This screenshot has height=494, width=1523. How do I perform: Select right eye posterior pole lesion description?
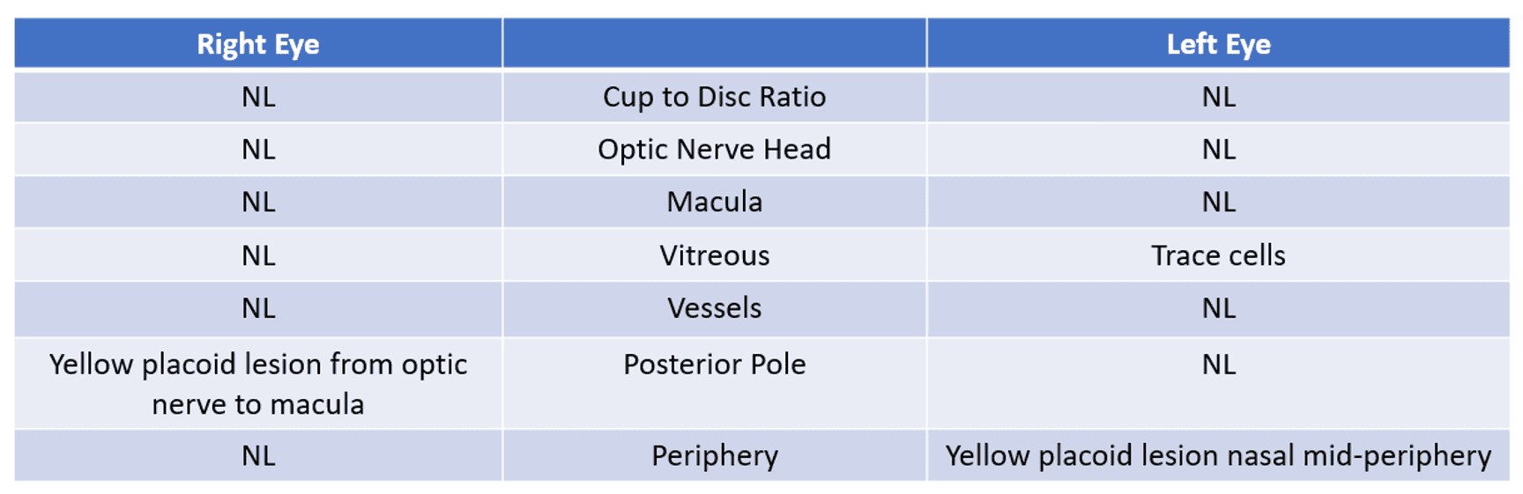pyautogui.click(x=258, y=384)
